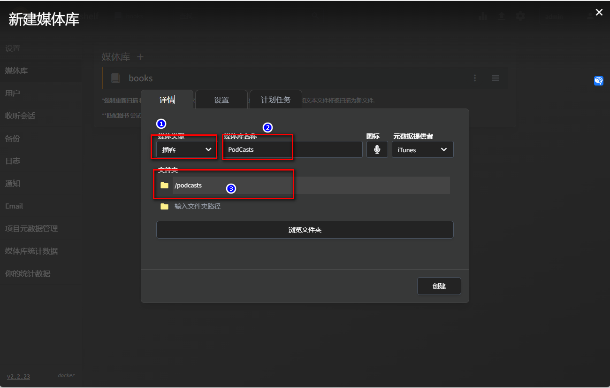The width and height of the screenshot is (610, 388).
Task: Select the 详情 tab
Action: 167,100
